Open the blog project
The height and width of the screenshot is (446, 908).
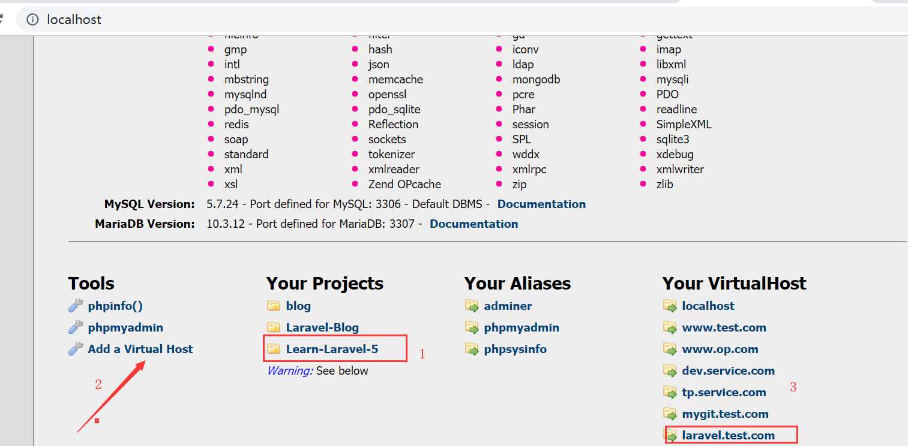click(x=298, y=306)
